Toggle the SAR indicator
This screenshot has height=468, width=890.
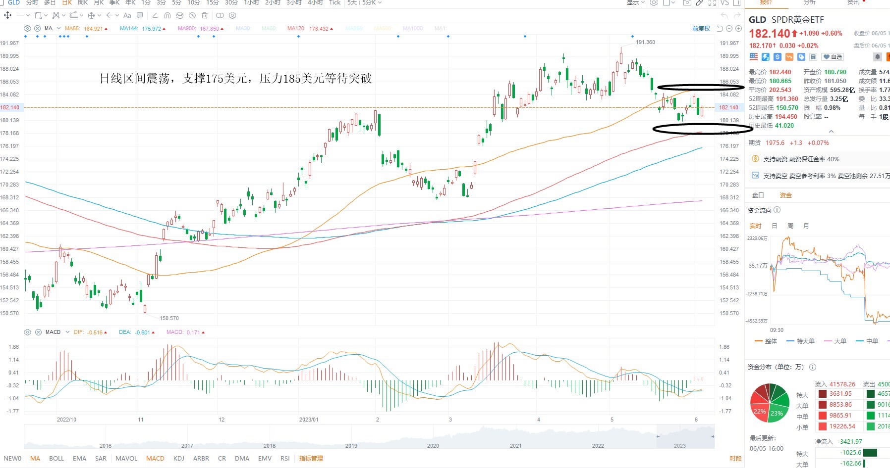101,458
